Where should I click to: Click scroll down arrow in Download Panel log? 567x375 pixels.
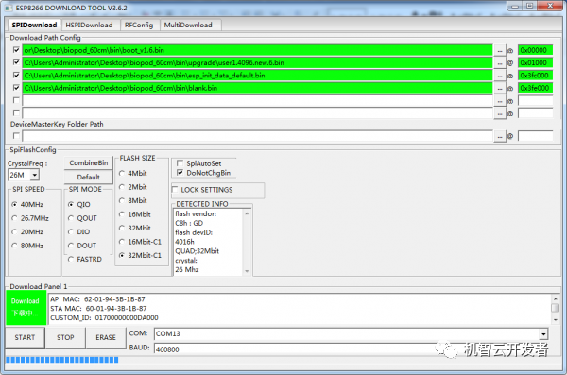click(x=555, y=320)
